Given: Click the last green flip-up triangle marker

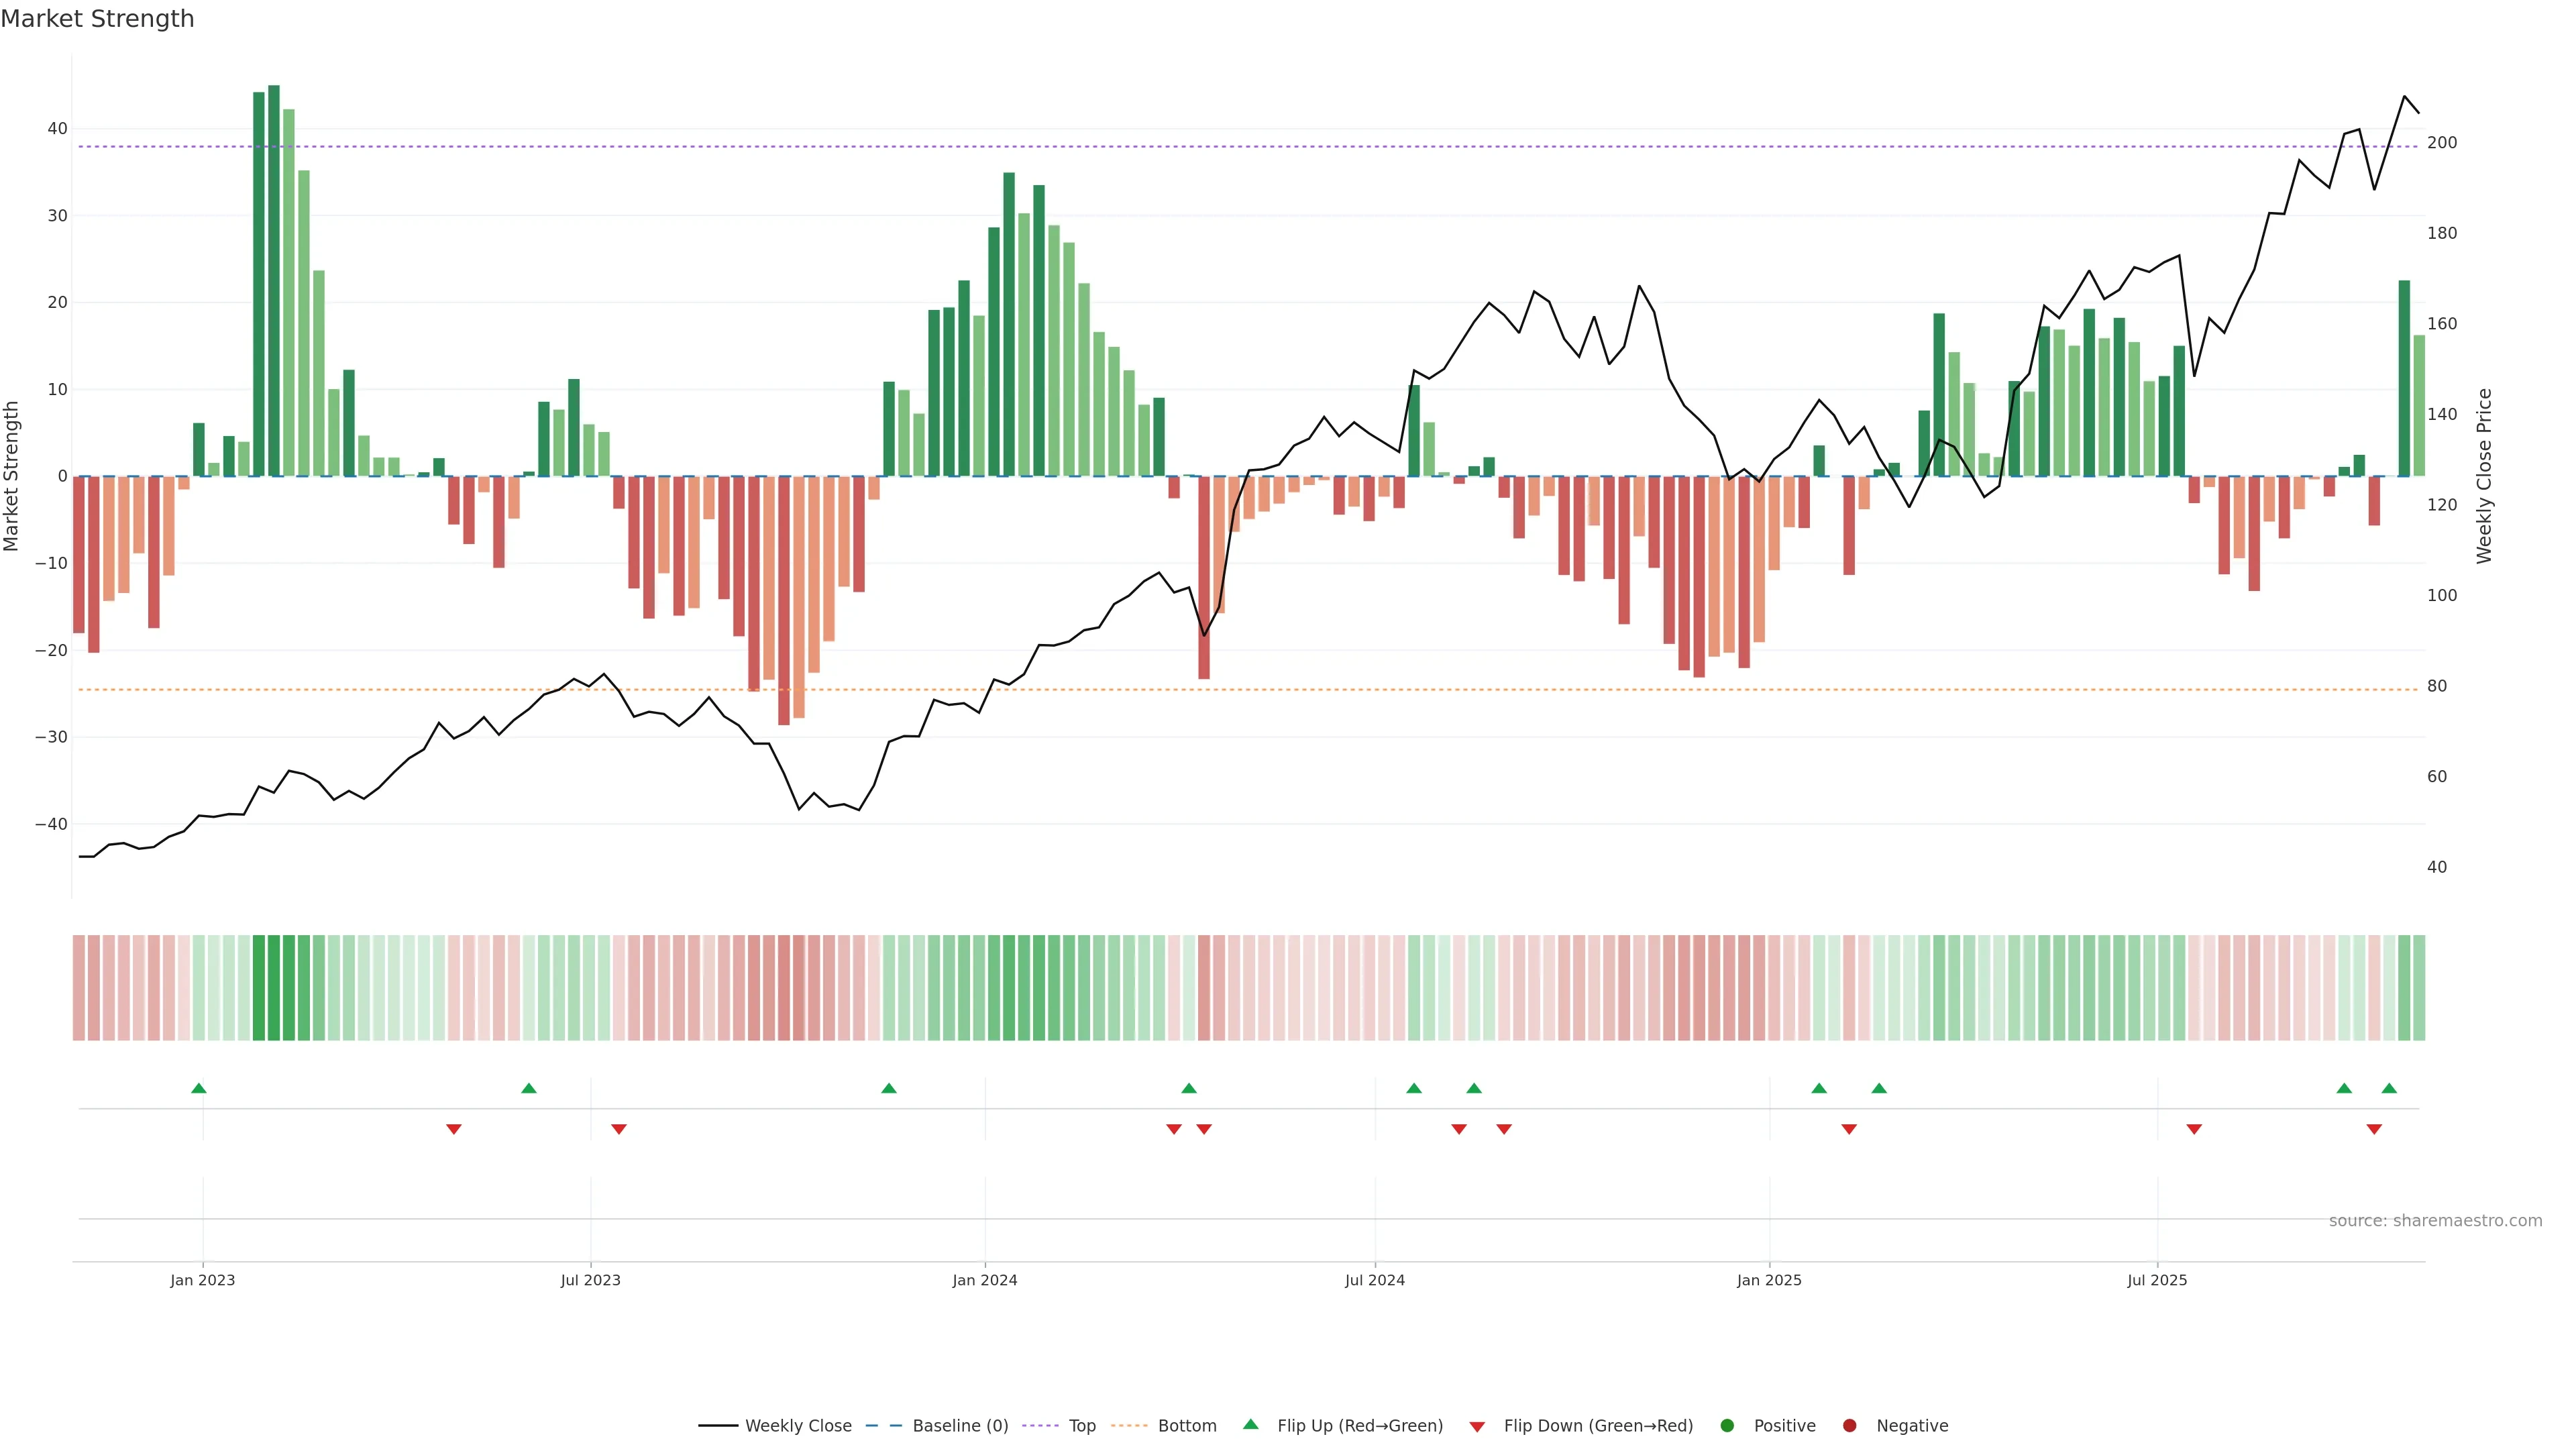Looking at the screenshot, I should (2389, 1088).
